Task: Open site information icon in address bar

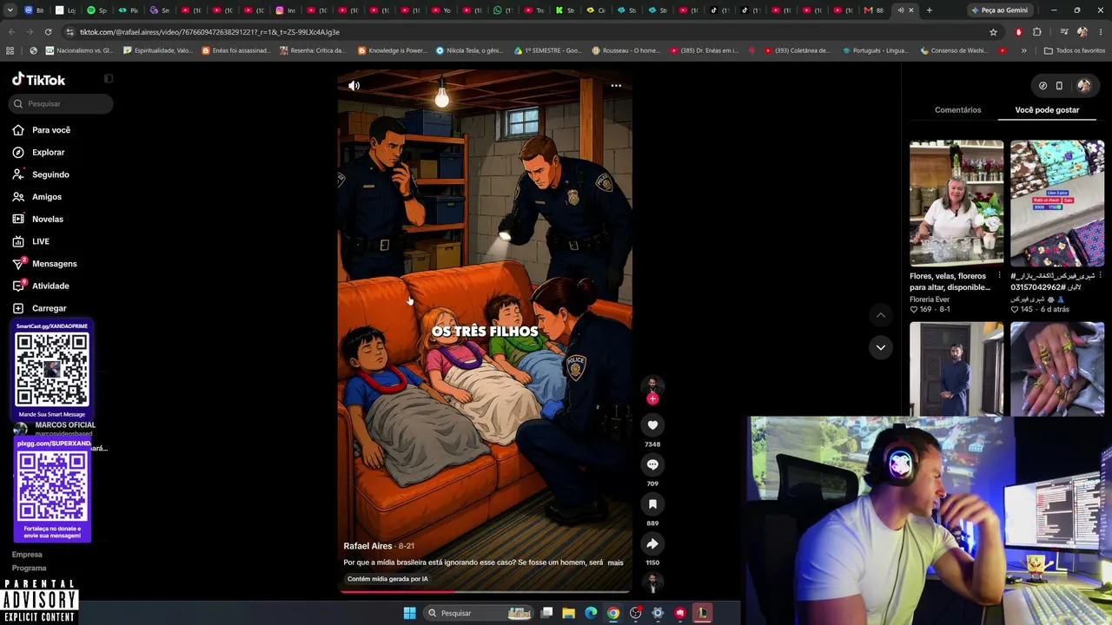Action: point(69,32)
